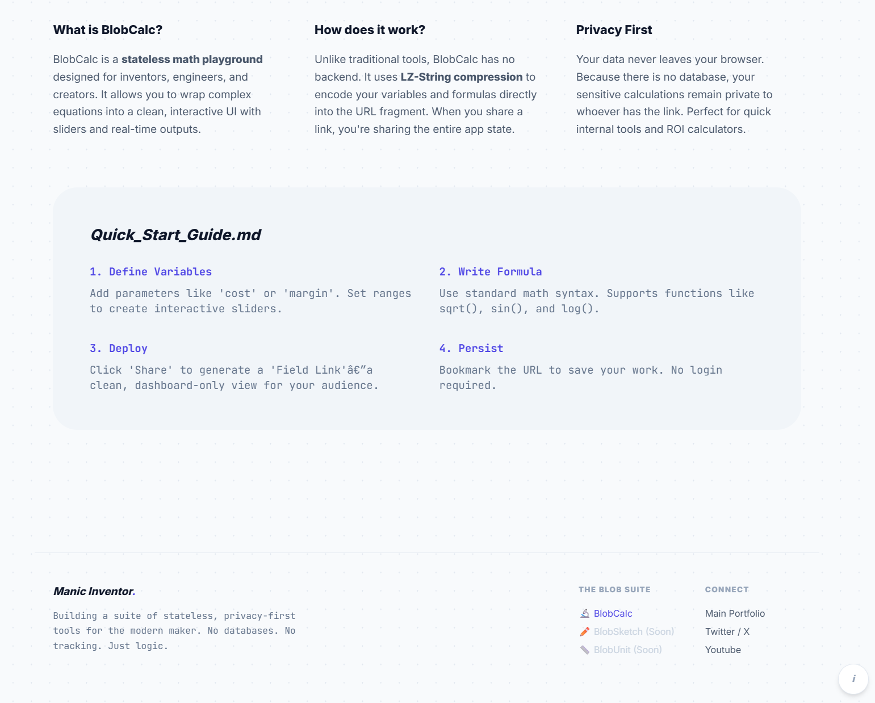Select the '1. Define Variables' step
The height and width of the screenshot is (703, 875).
pos(150,271)
